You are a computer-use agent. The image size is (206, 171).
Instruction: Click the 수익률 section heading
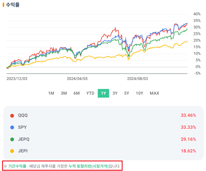(13, 5)
